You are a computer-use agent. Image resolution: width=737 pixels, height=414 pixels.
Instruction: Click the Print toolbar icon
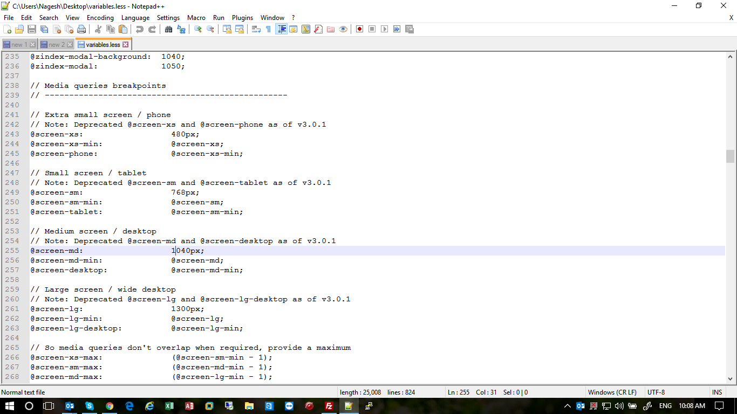[81, 29]
